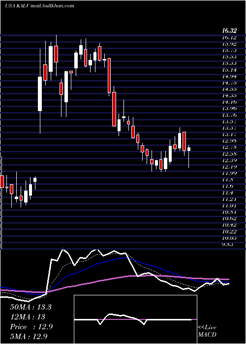Screen dimensions: 246x344
Task: Click the 14.94 price axis label
Action: (229, 76)
